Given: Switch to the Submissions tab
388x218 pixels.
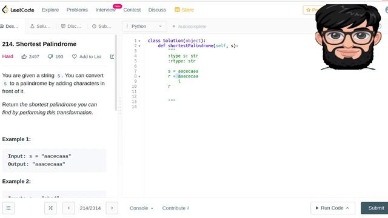Looking at the screenshot, I should (x=101, y=26).
